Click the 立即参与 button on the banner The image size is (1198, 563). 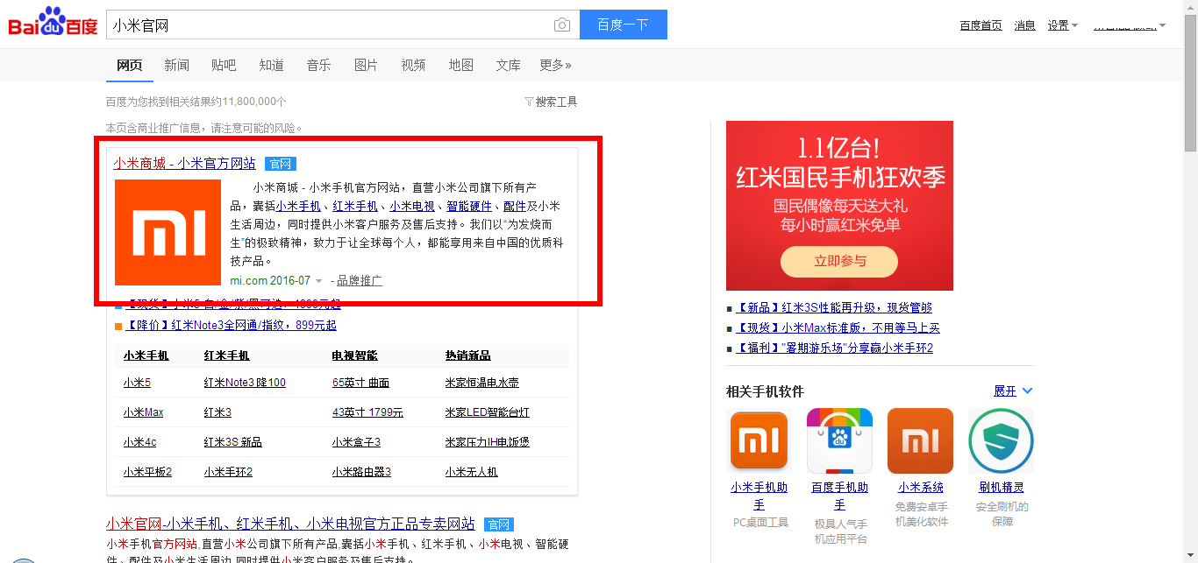(x=839, y=261)
